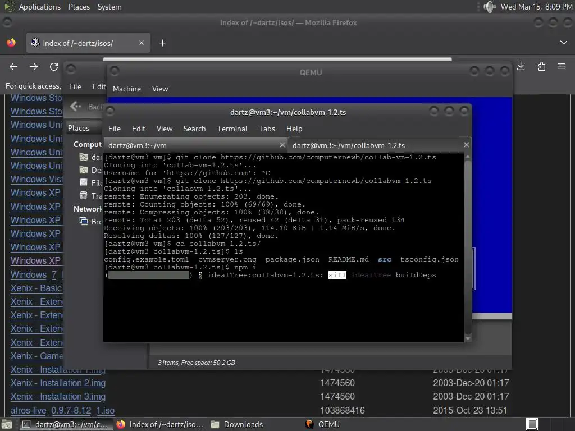Open File menu in file manager window

75,86
